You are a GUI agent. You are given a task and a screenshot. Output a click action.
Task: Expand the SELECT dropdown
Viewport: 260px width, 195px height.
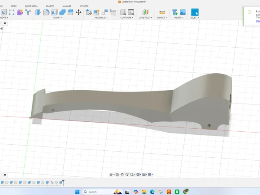click(195, 17)
